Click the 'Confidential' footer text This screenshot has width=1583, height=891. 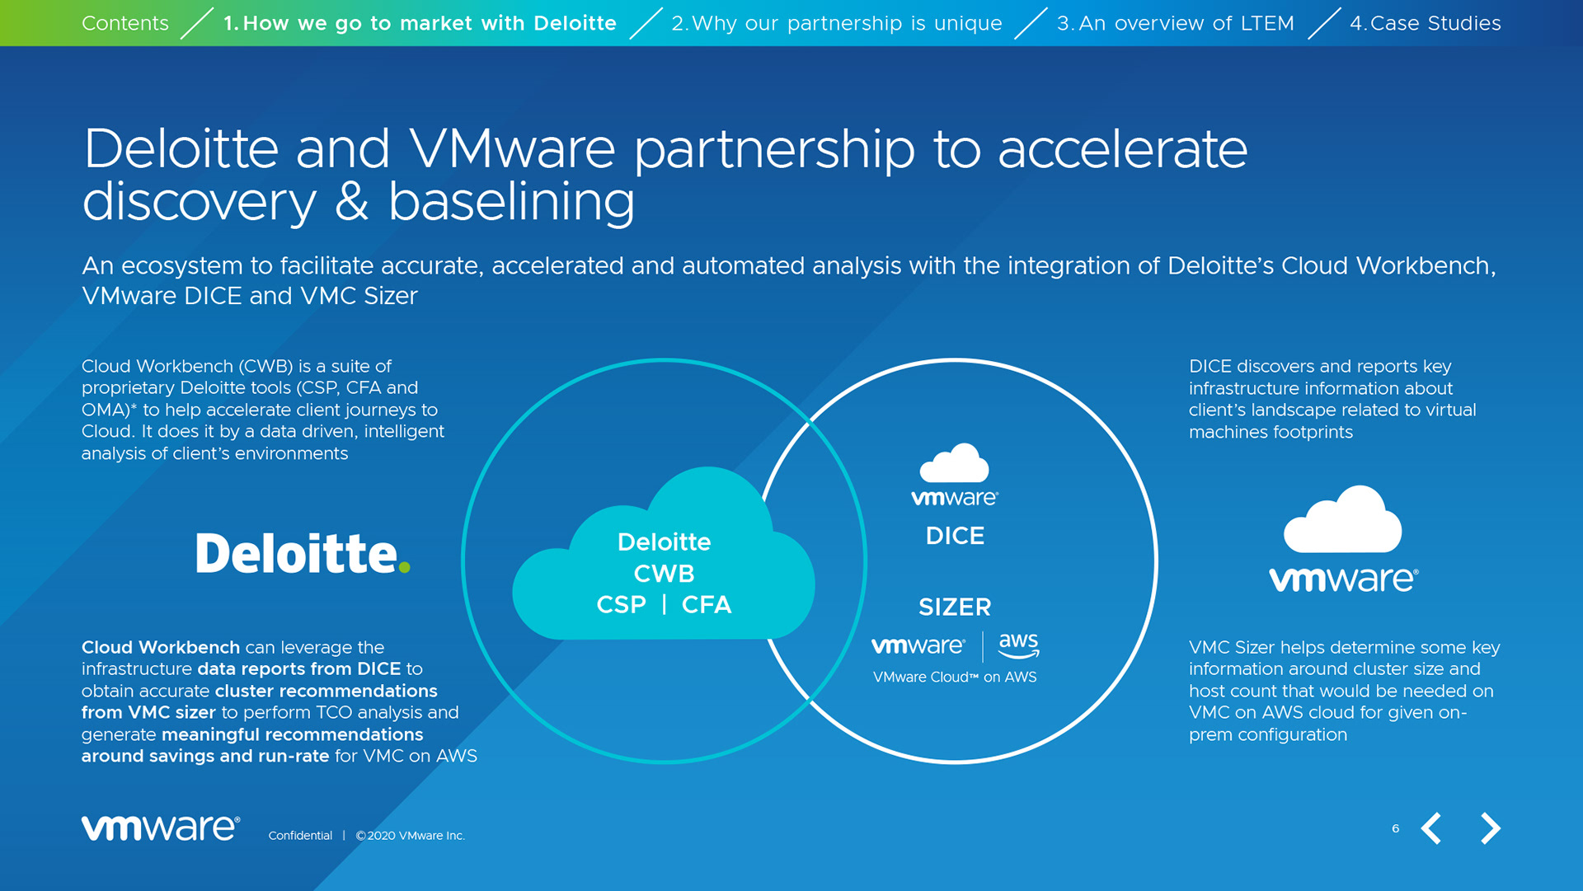point(300,836)
